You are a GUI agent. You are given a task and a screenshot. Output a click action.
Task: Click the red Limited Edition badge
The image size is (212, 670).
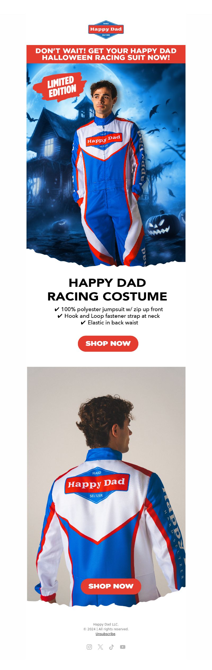pyautogui.click(x=60, y=87)
